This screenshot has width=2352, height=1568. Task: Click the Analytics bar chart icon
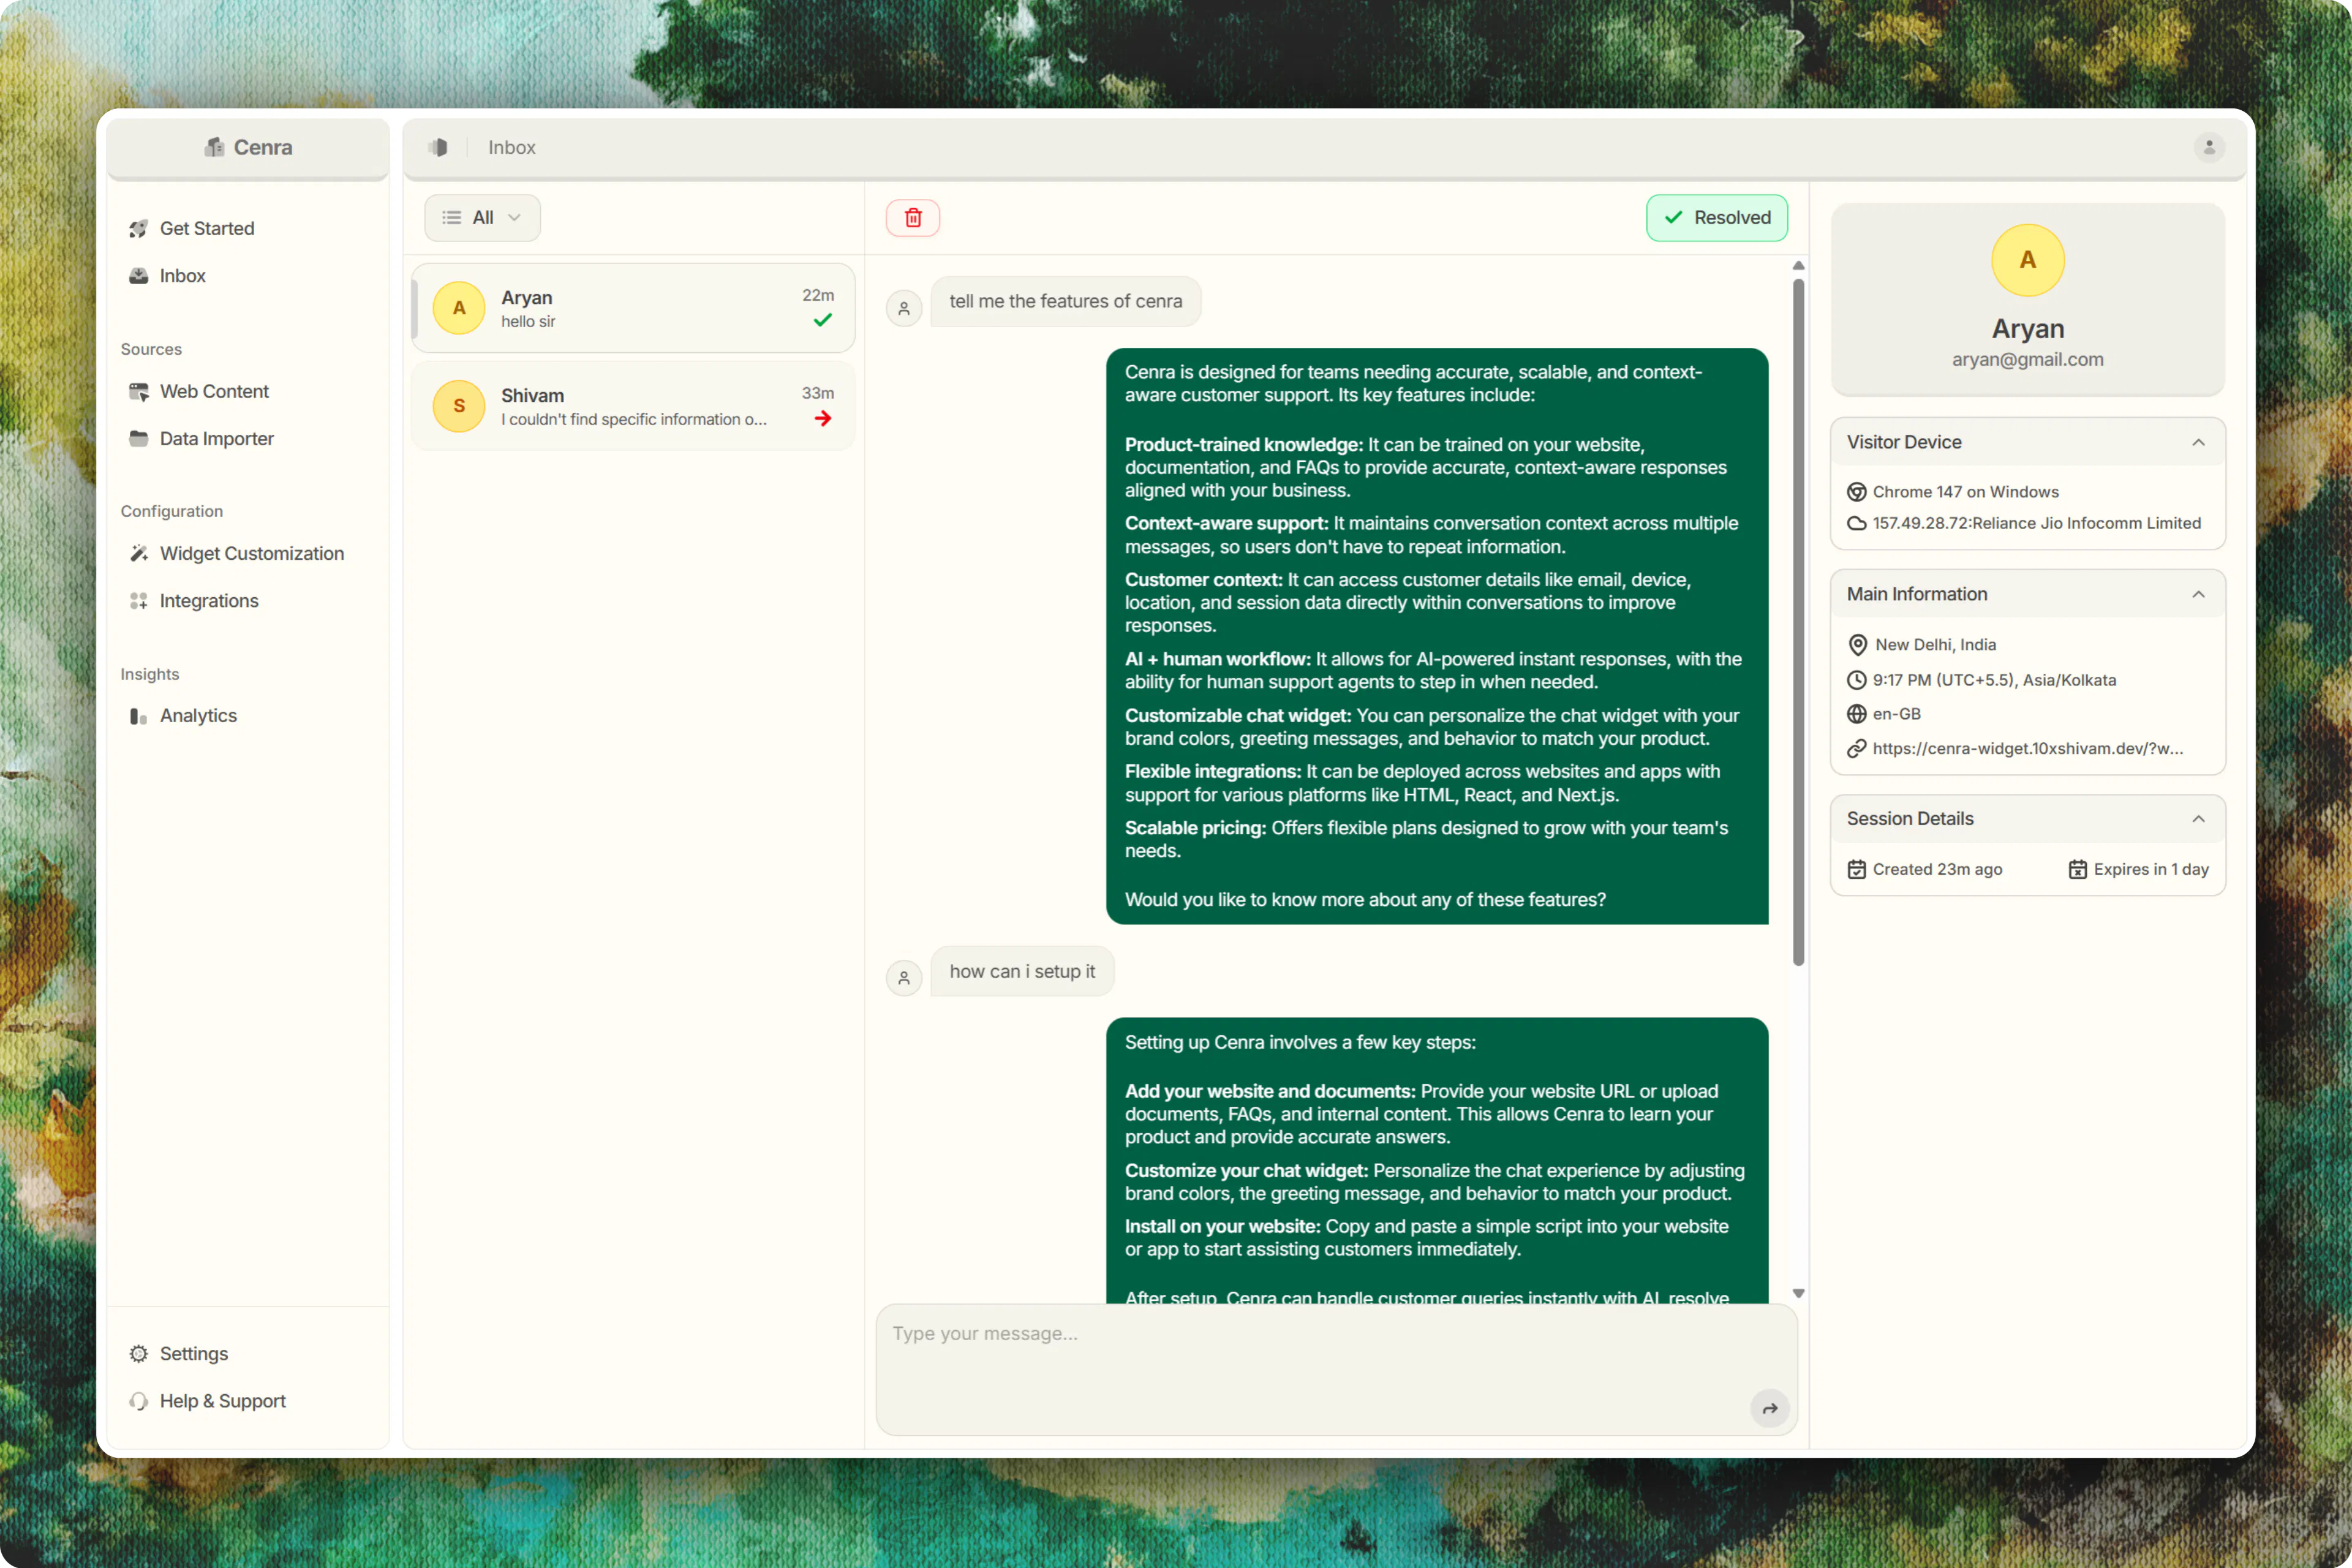(x=139, y=716)
